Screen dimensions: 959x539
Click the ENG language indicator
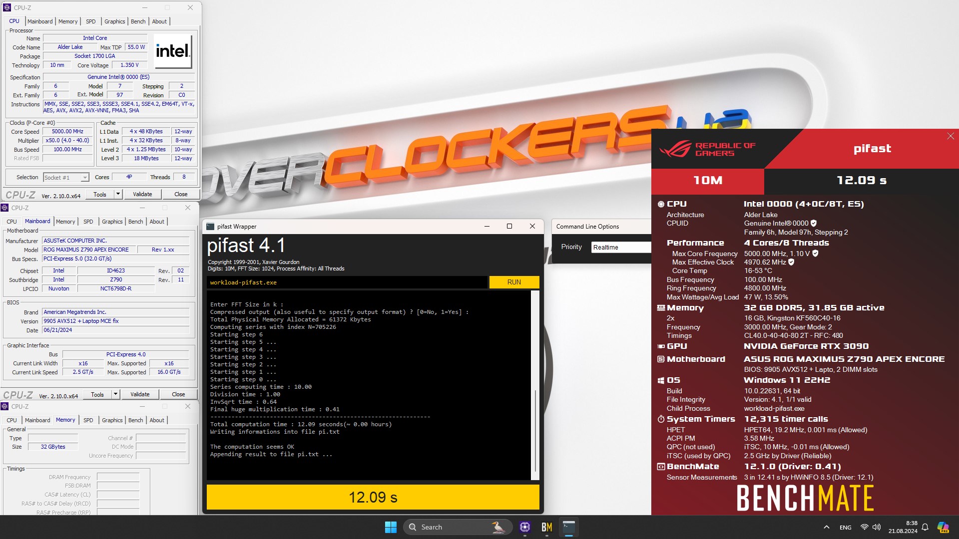[x=846, y=527]
